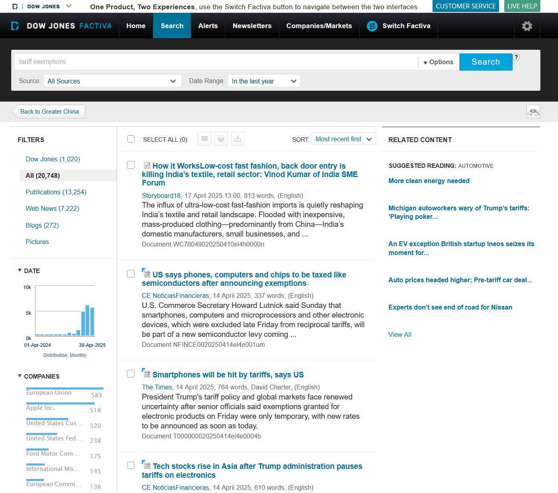This screenshot has width=558, height=493.
Task: Click the email selected articles icon
Action: 204,139
